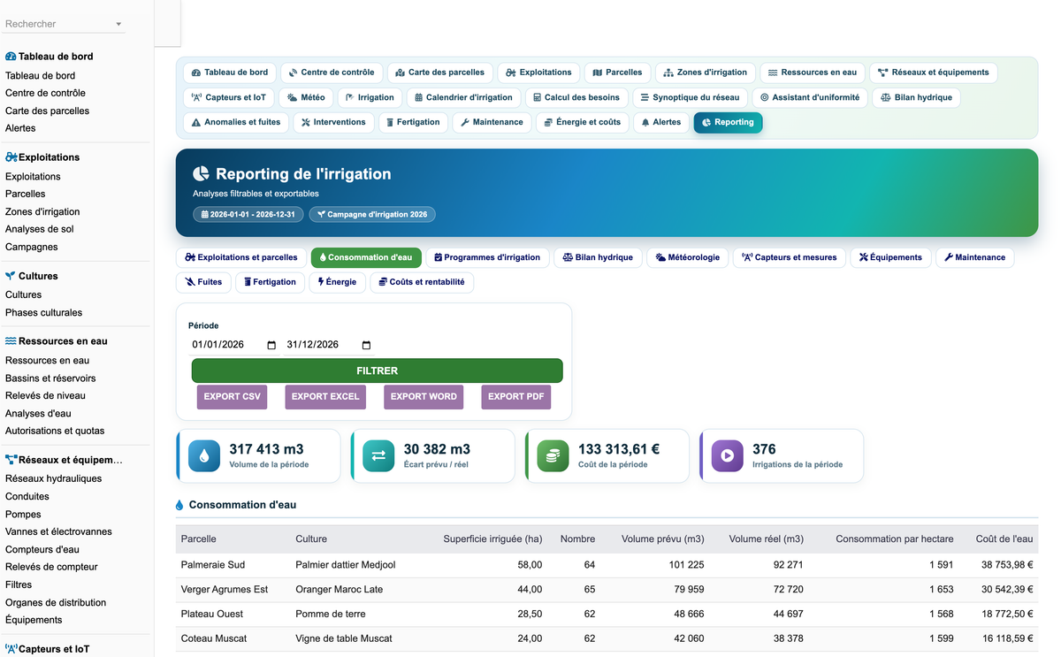This screenshot has width=1061, height=657.
Task: Open Assistant d'uniformité tab
Action: click(810, 97)
